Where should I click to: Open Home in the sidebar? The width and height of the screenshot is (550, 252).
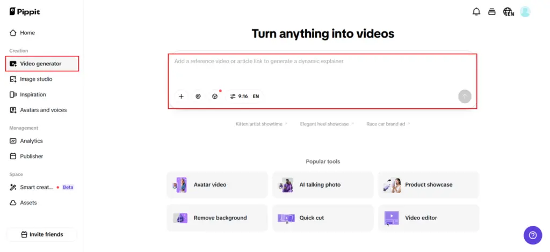coord(42,33)
